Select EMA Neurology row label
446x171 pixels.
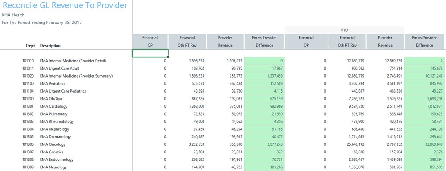click(x=53, y=167)
